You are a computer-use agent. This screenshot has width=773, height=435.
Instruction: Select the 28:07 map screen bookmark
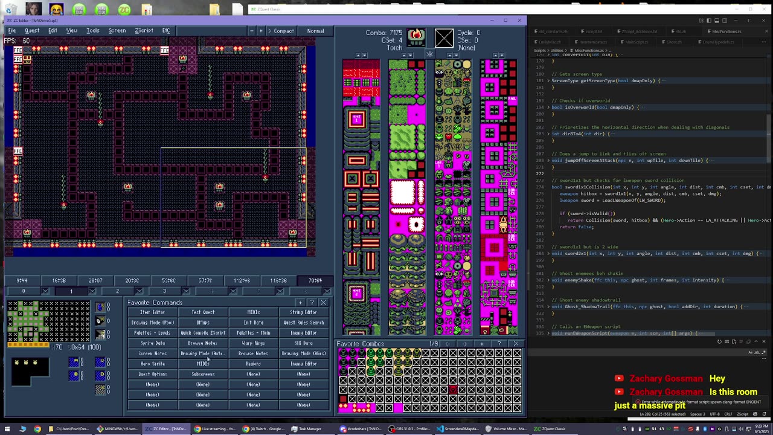pyautogui.click(x=95, y=280)
